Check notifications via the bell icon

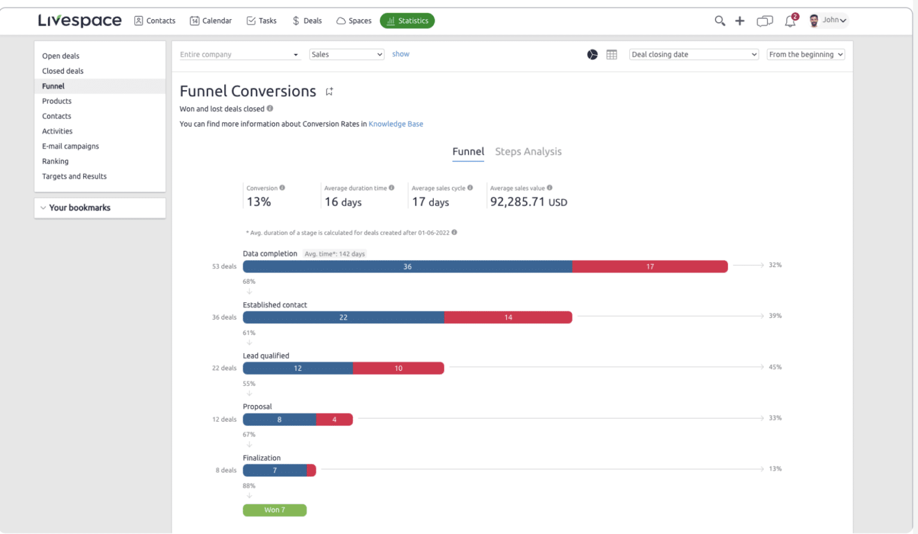(789, 21)
